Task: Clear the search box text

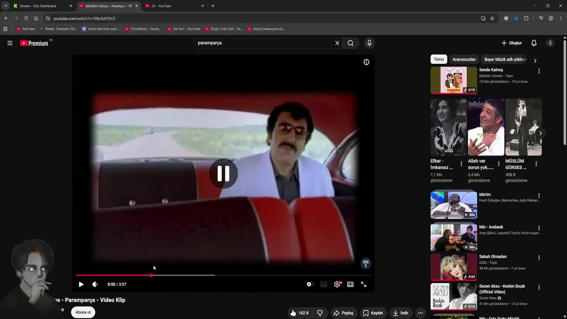Action: pos(337,43)
